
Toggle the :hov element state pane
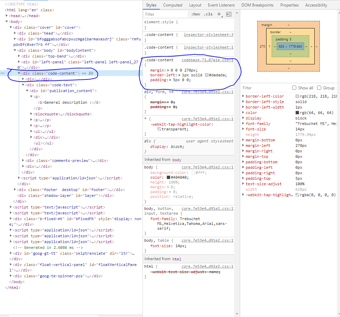pyautogui.click(x=196, y=14)
